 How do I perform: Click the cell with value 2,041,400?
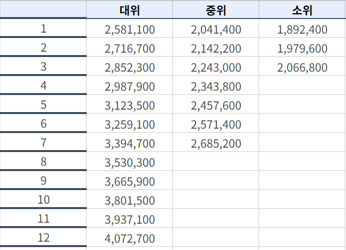(215, 28)
